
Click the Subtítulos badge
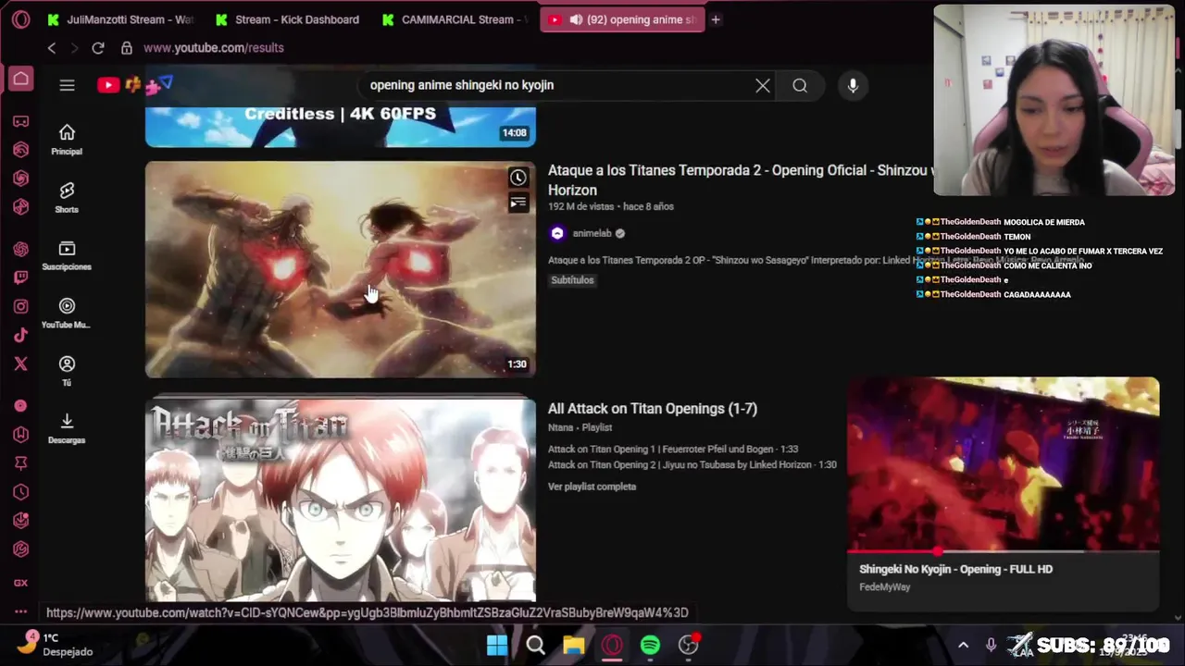[572, 279]
